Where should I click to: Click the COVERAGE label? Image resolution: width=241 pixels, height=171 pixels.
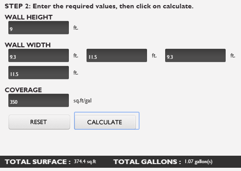[23, 90]
